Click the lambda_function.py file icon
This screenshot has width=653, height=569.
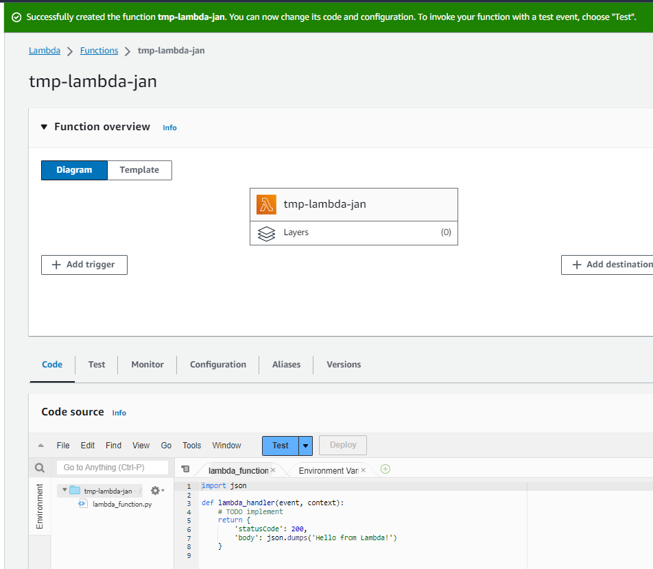coord(82,504)
